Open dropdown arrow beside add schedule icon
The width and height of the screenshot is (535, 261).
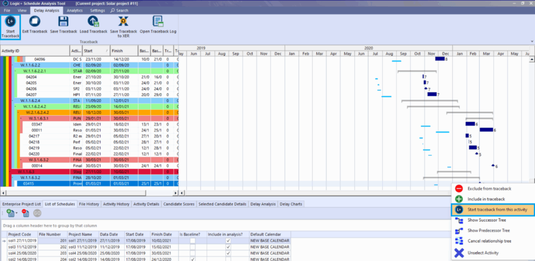coord(16,213)
